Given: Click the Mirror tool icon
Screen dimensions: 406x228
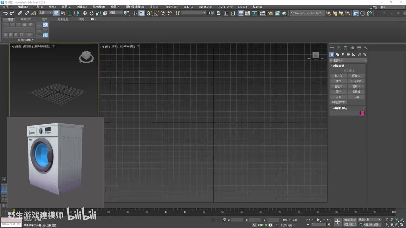Looking at the screenshot, I should [x=211, y=13].
